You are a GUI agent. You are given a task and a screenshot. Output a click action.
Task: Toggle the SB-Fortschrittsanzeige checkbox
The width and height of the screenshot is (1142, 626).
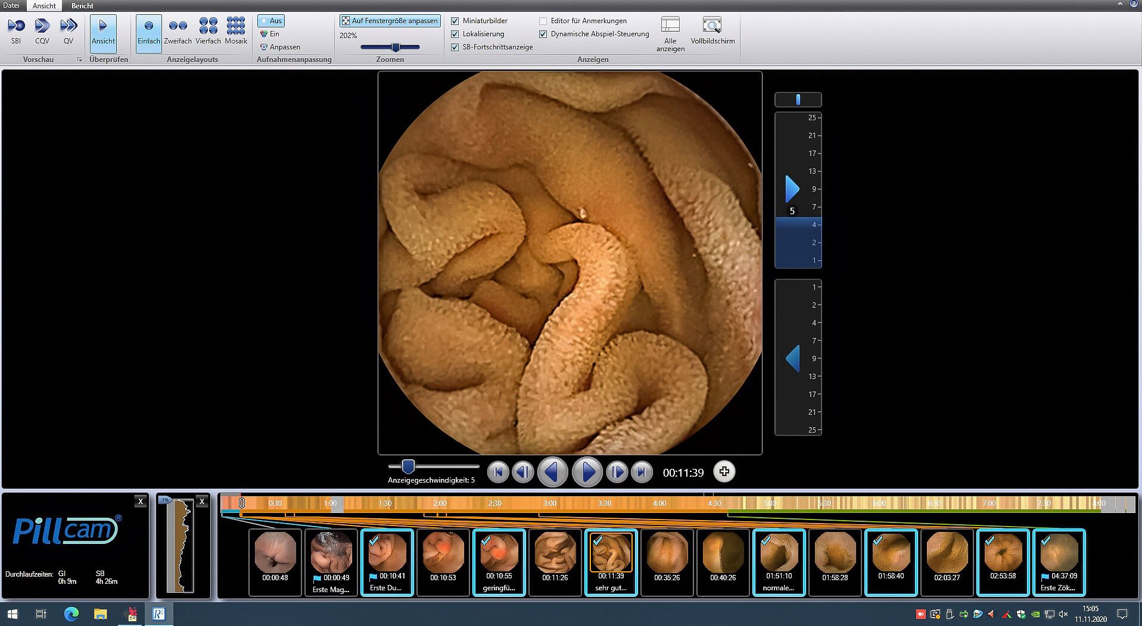pos(455,47)
